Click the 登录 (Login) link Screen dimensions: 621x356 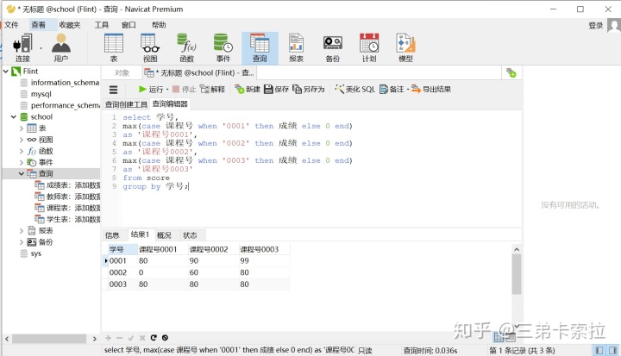click(596, 26)
